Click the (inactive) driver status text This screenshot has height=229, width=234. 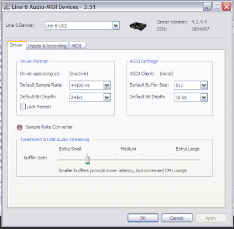(78, 74)
